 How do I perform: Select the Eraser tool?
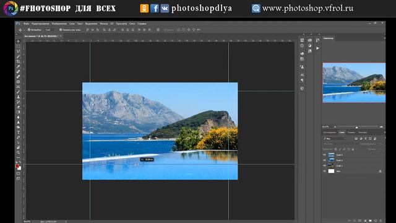click(x=18, y=107)
